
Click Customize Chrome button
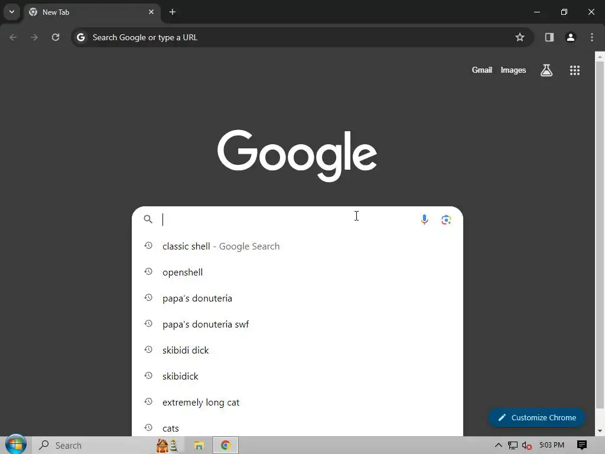coord(536,418)
